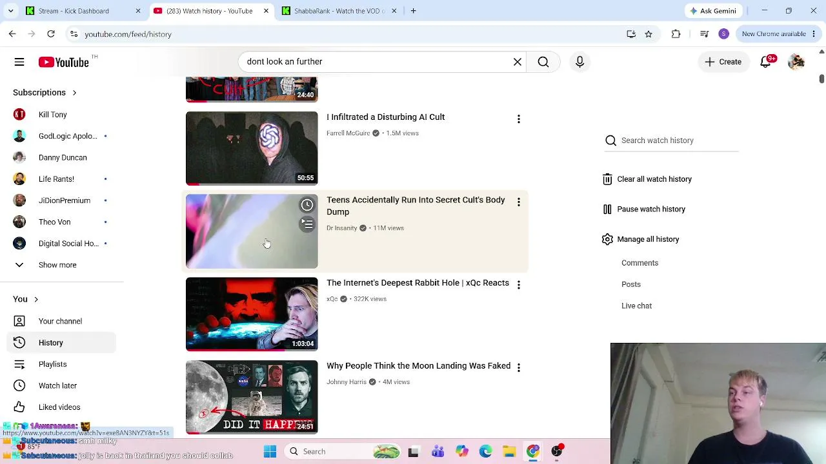Screen dimensions: 826x464
Task: Play the xQc Reacts video thumbnail
Action: 252,314
